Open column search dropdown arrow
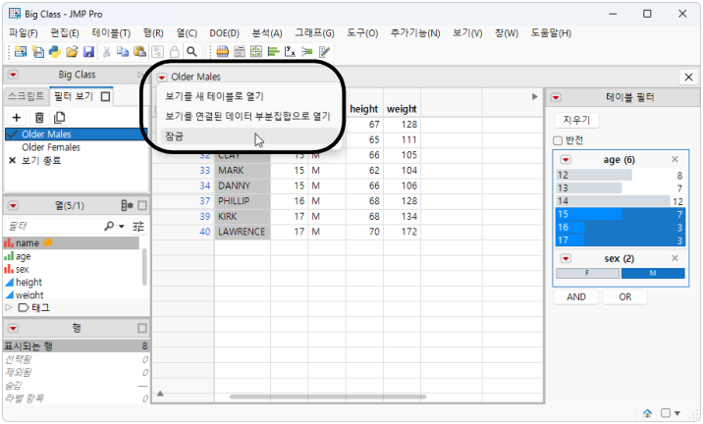This screenshot has width=703, height=424. [x=121, y=227]
